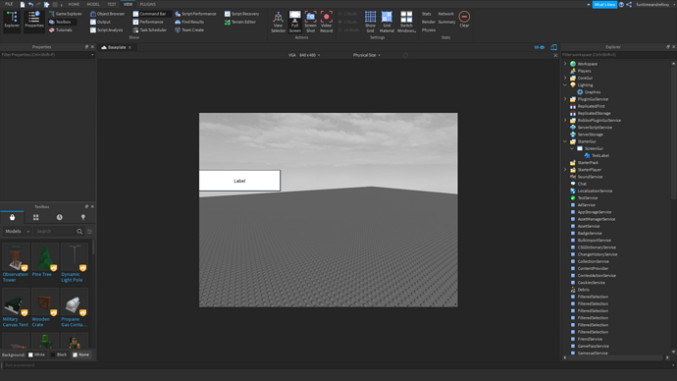The image size is (677, 381).
Task: Open the FILE menu
Action: click(x=9, y=4)
